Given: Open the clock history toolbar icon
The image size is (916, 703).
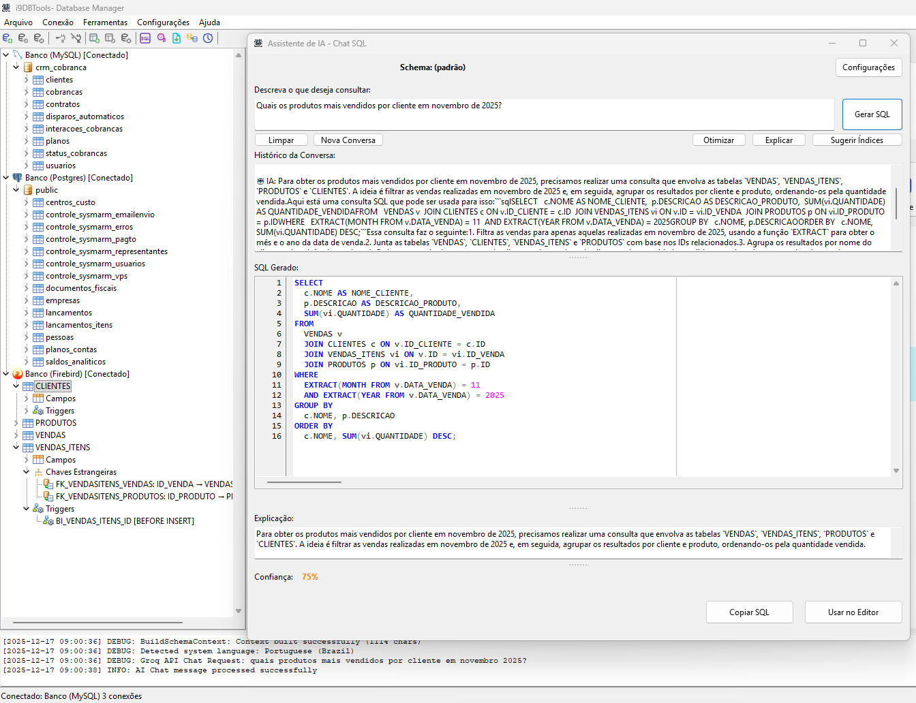Looking at the screenshot, I should (208, 38).
